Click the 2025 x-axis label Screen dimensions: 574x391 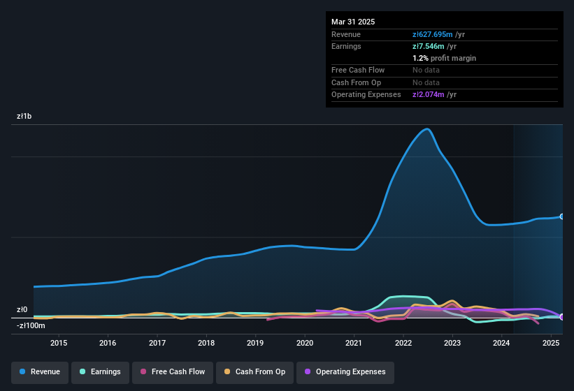[x=551, y=343]
